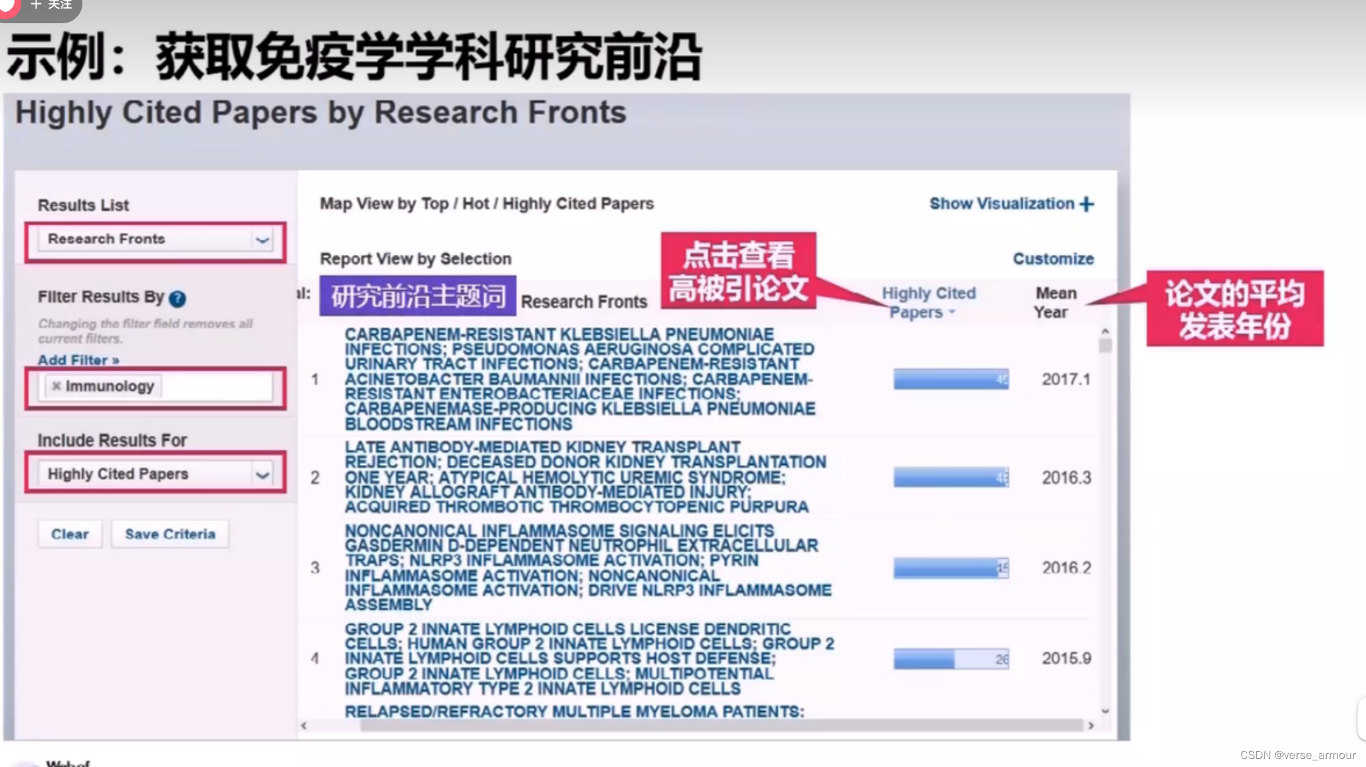Click the vertical scrollbar up arrow
The image size is (1366, 767).
(x=1105, y=331)
